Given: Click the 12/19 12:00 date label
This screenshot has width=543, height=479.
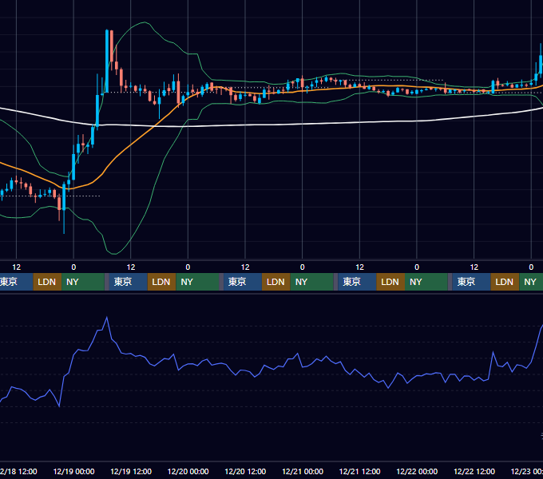Looking at the screenshot, I should pyautogui.click(x=131, y=471).
